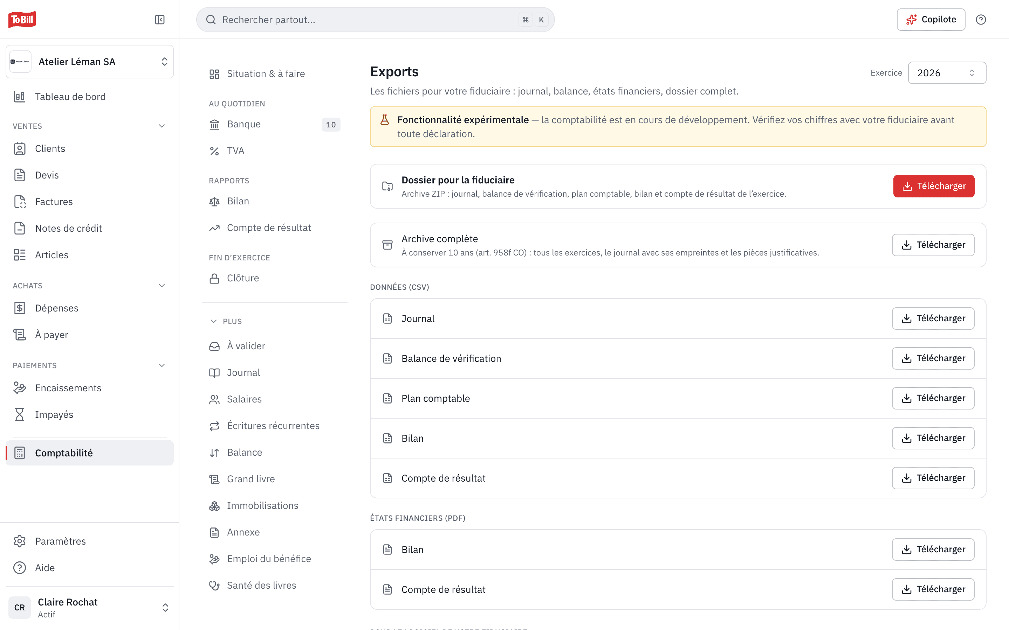1009x630 pixels.
Task: Open Notes de crédit in the sidebar
Action: click(x=90, y=228)
